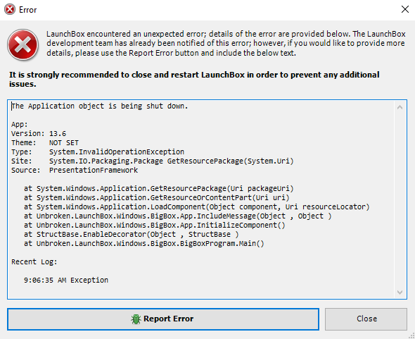This screenshot has height=339, width=415.
Task: Click the "Error" title bar text
Action: click(28, 10)
